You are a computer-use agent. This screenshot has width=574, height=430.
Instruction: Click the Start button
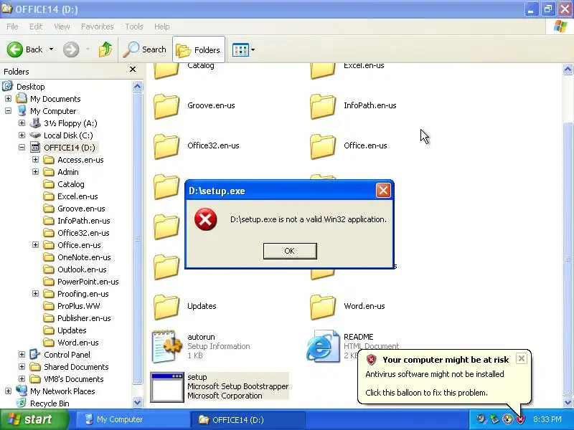tap(34, 419)
